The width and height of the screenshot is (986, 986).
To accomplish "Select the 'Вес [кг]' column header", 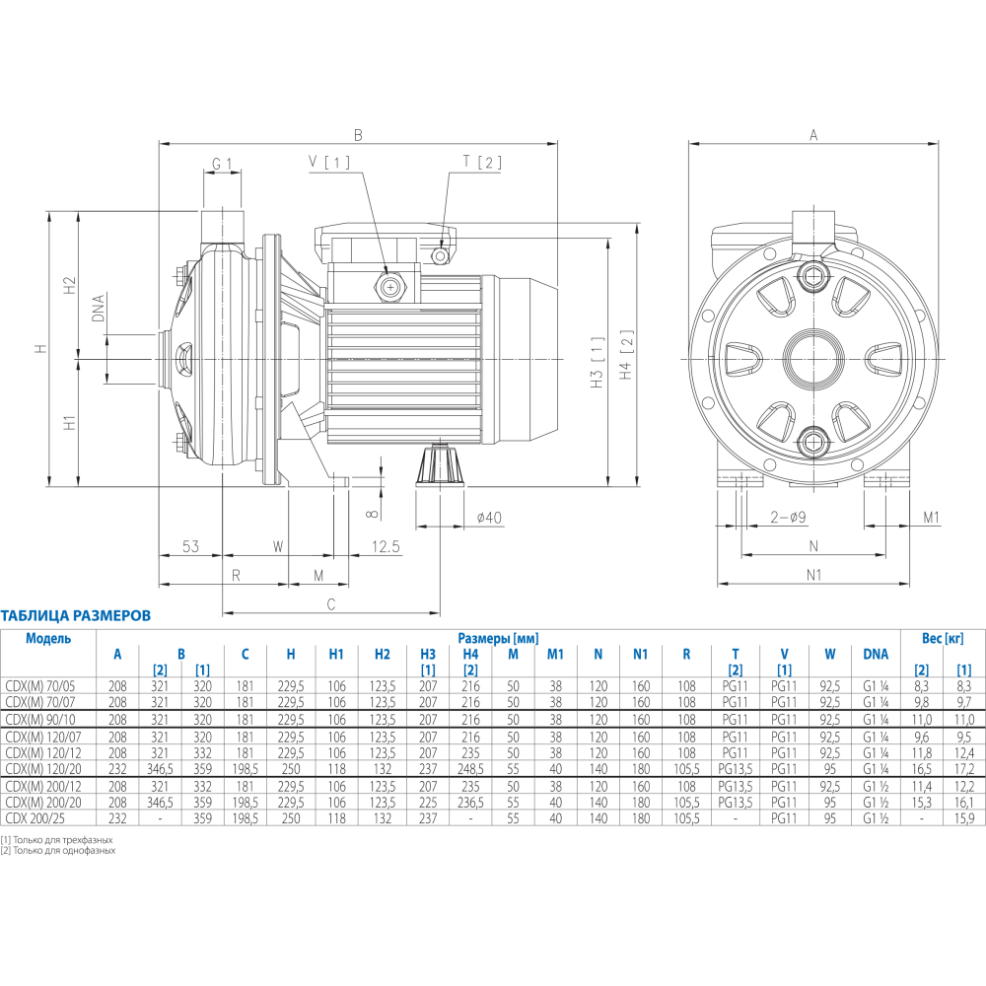I will coord(943,638).
